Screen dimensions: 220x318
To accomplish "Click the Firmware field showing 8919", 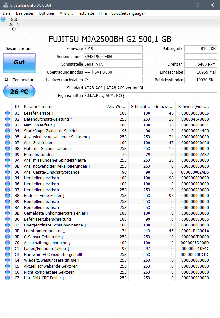I will pyautogui.click(x=113, y=49).
